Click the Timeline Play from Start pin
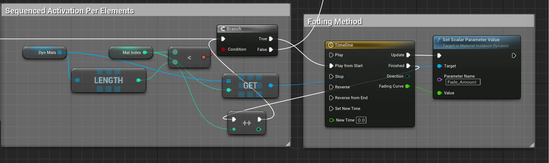 (x=331, y=66)
